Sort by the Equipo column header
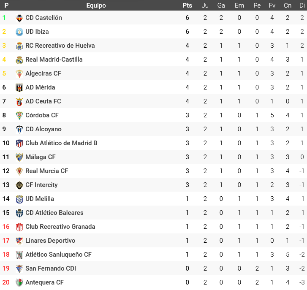 coord(96,5)
